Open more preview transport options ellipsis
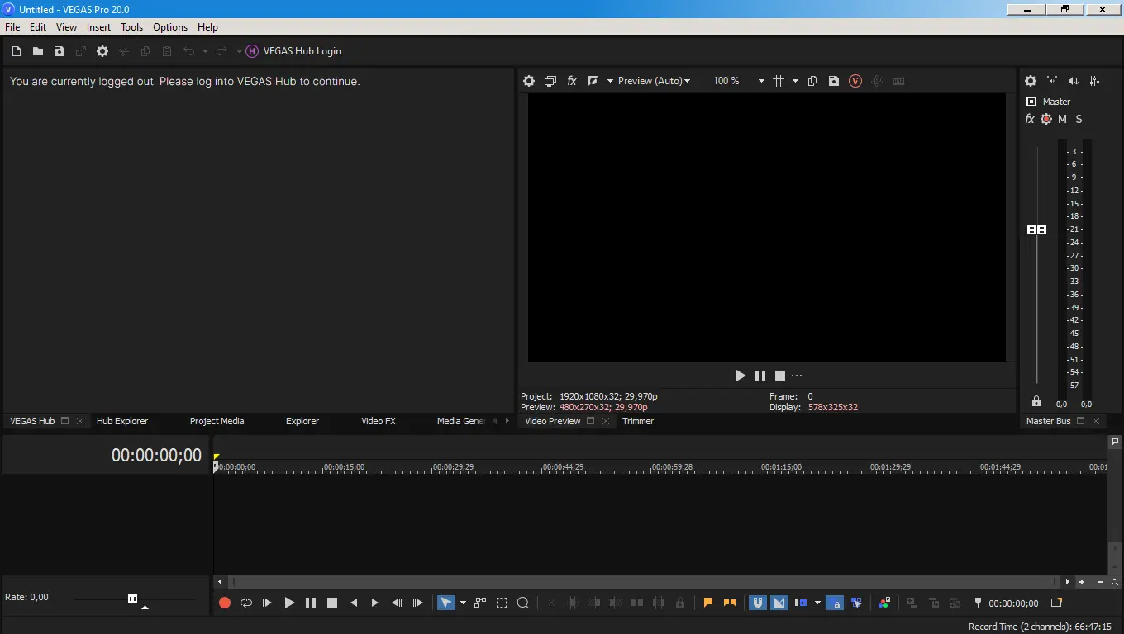The image size is (1124, 634). tap(797, 376)
